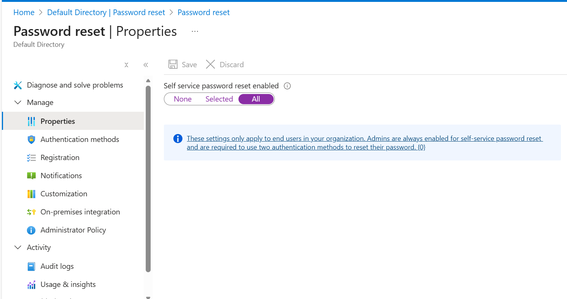The height and width of the screenshot is (299, 567).
Task: Click the Discard button
Action: click(225, 65)
